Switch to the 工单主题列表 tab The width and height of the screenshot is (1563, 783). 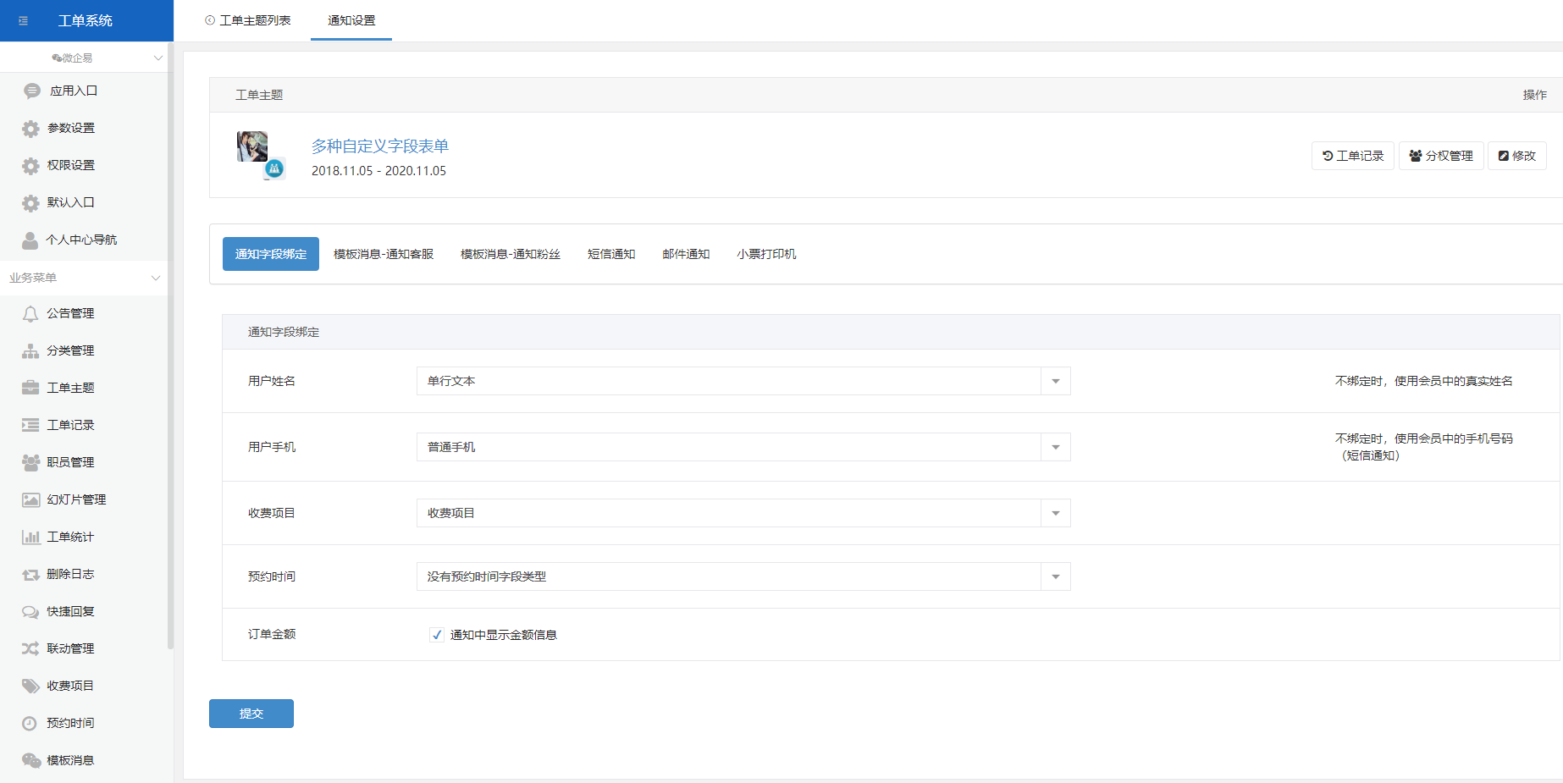pyautogui.click(x=248, y=20)
